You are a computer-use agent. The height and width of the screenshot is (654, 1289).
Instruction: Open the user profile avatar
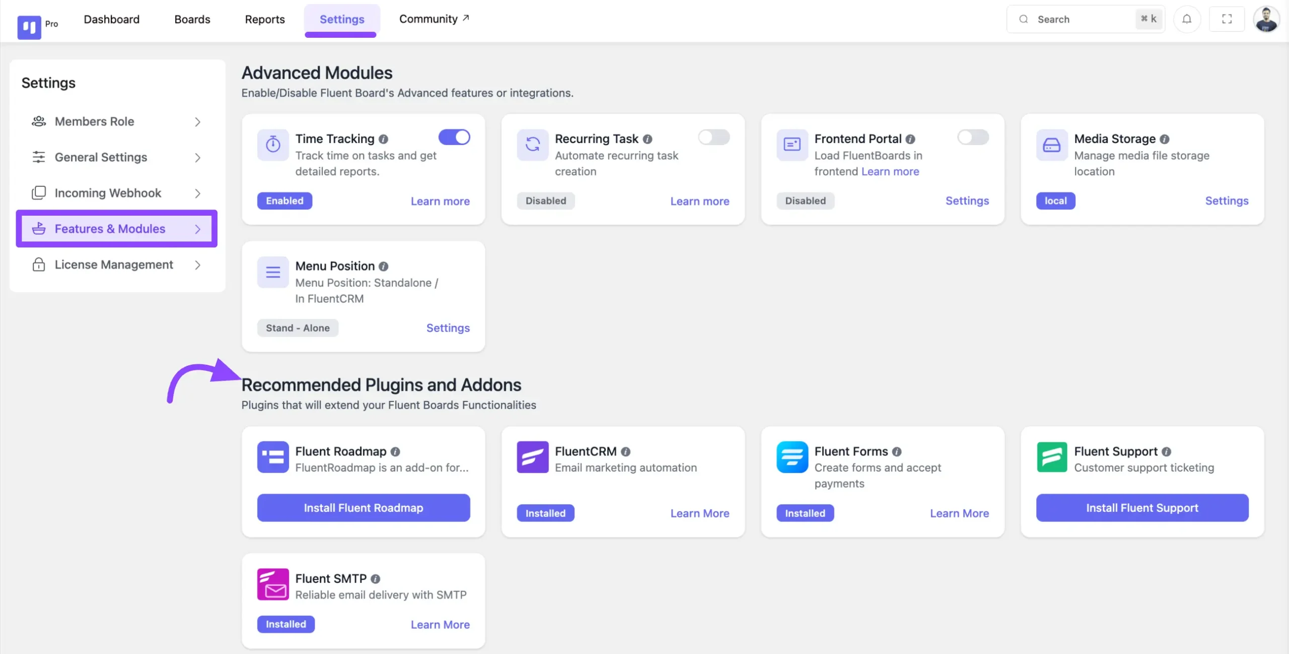tap(1266, 19)
